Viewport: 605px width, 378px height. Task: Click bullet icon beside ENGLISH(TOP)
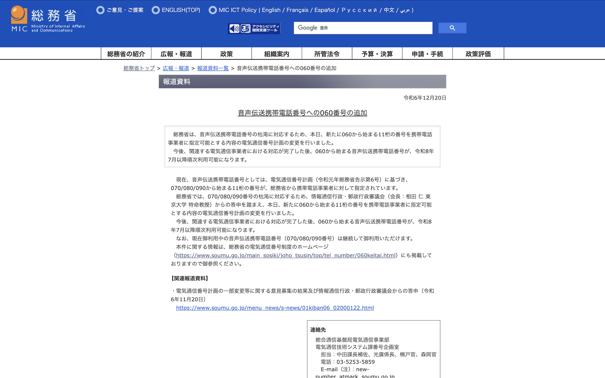point(156,10)
